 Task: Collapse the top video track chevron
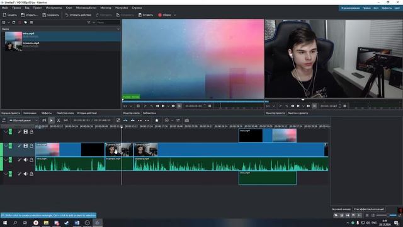coord(6,132)
